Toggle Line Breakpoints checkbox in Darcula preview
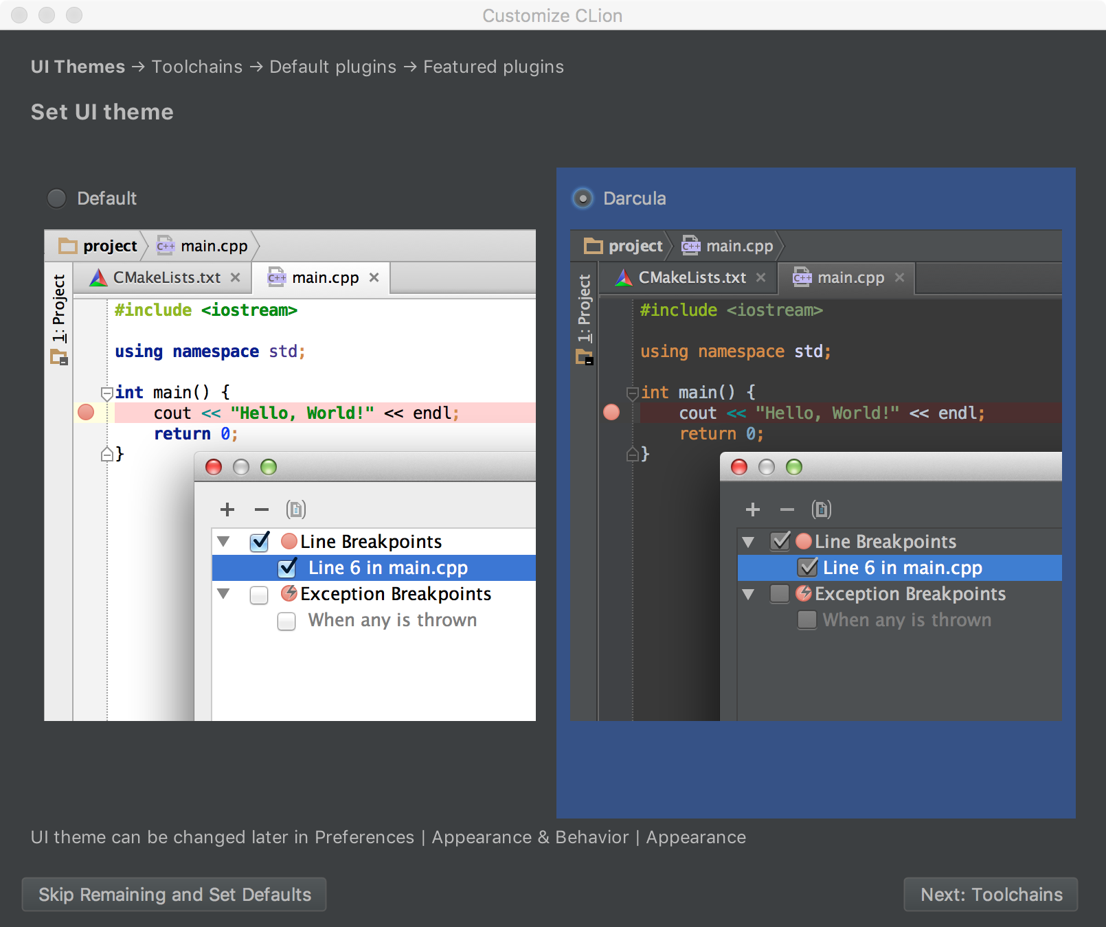1106x927 pixels. pyautogui.click(x=780, y=541)
